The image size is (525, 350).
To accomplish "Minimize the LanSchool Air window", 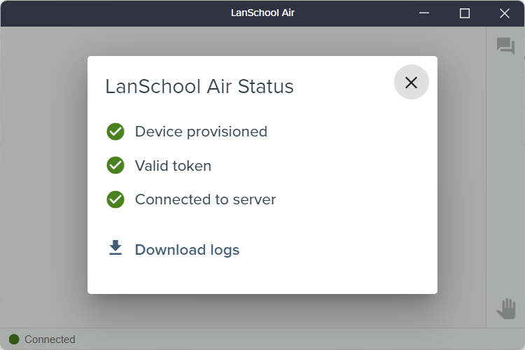I will coord(424,13).
